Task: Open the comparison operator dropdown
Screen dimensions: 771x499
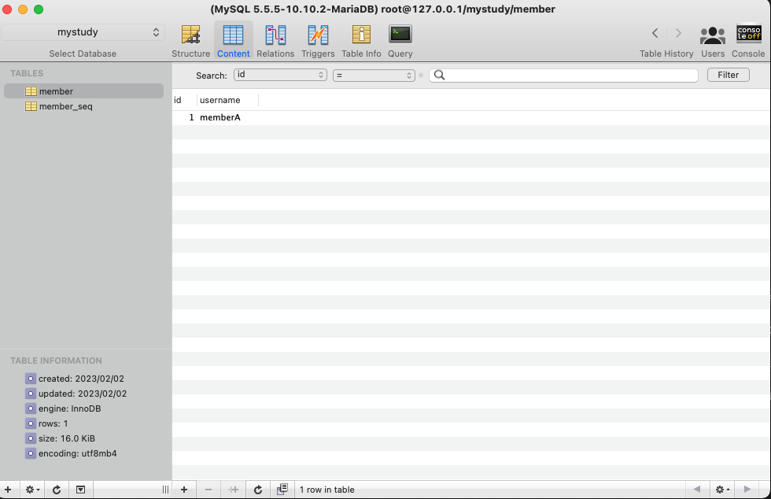Action: coord(374,76)
